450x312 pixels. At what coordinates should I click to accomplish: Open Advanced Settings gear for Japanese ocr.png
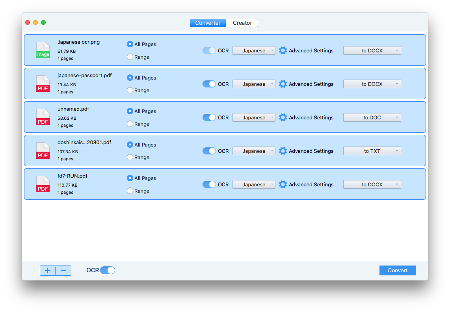[283, 50]
